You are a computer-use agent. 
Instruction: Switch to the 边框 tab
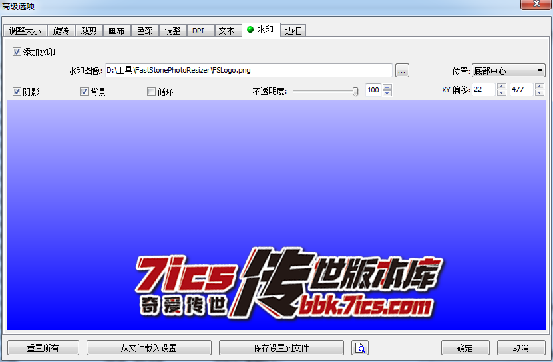pyautogui.click(x=293, y=31)
